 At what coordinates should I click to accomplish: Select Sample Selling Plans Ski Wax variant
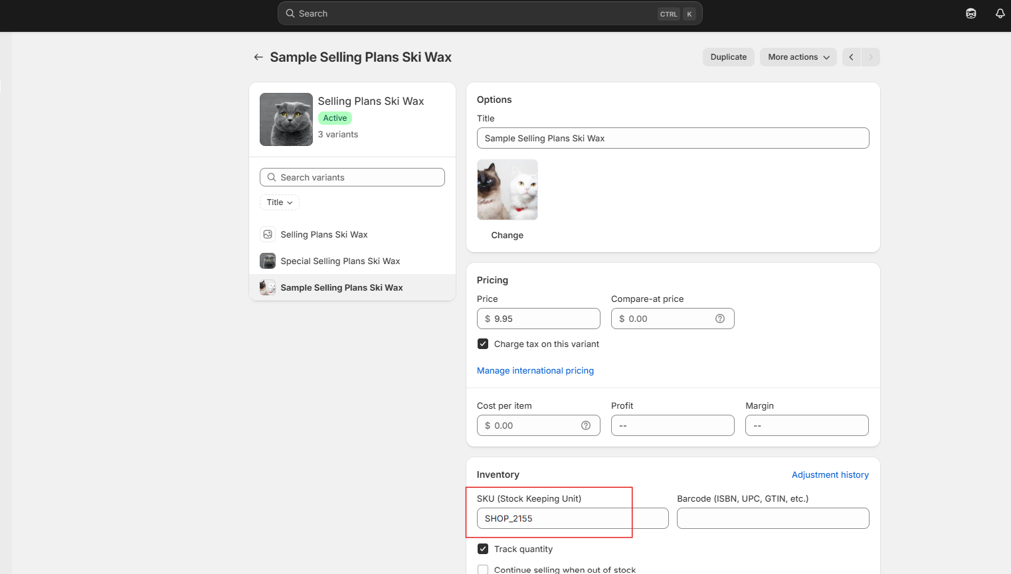pyautogui.click(x=341, y=287)
